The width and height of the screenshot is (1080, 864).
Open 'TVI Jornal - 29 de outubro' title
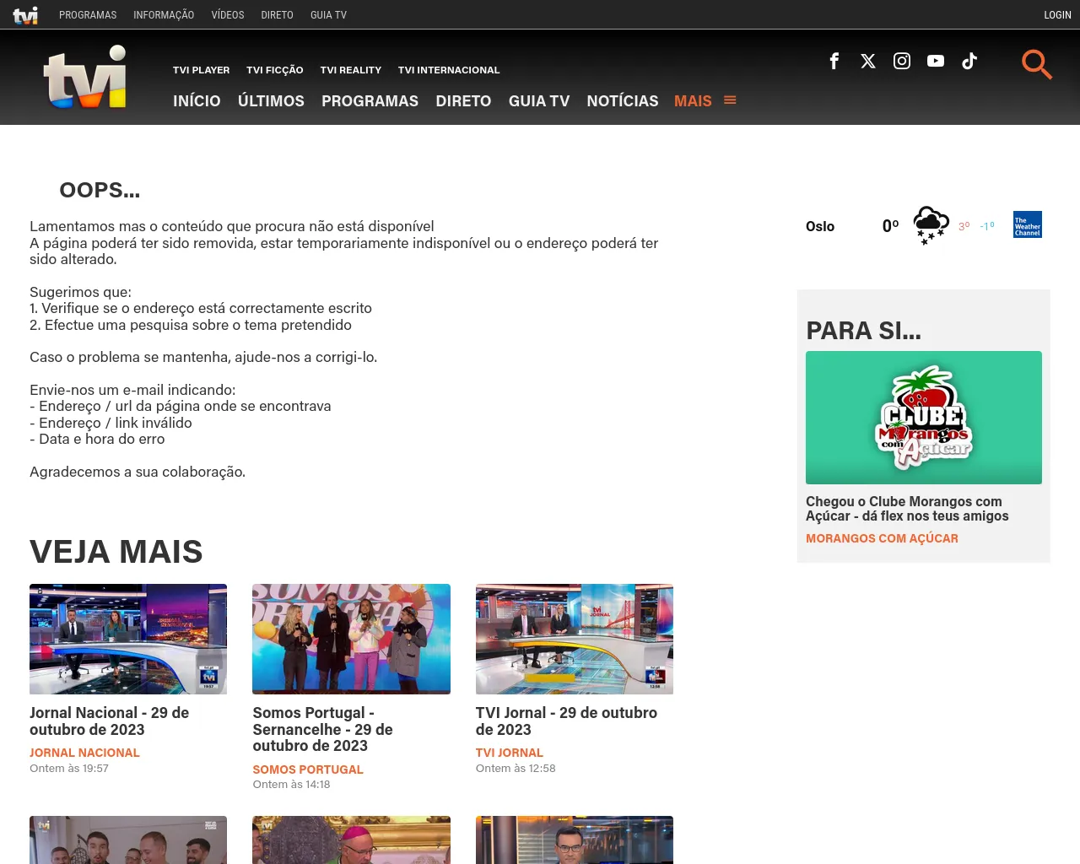pos(566,721)
